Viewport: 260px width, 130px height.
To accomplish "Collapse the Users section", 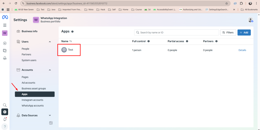I will pyautogui.click(x=50, y=42).
